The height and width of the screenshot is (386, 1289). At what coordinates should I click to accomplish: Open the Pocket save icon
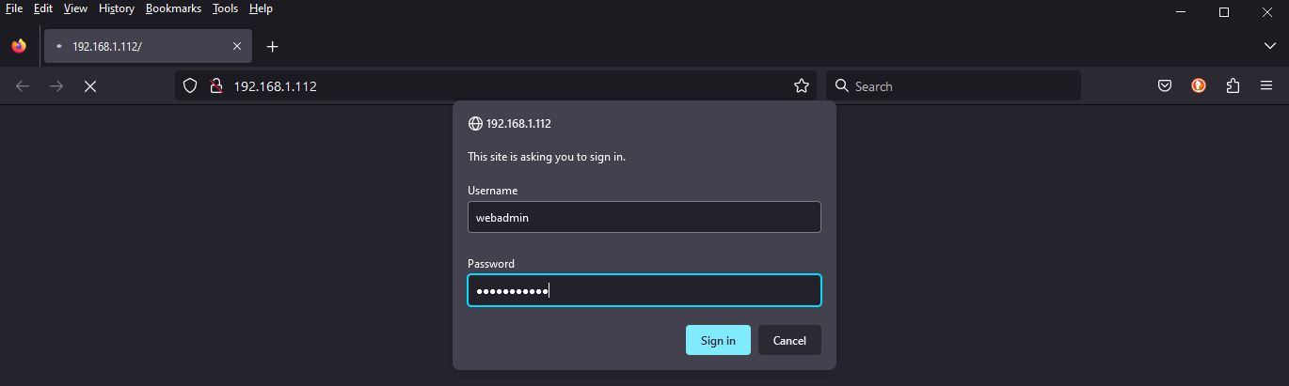pos(1164,86)
